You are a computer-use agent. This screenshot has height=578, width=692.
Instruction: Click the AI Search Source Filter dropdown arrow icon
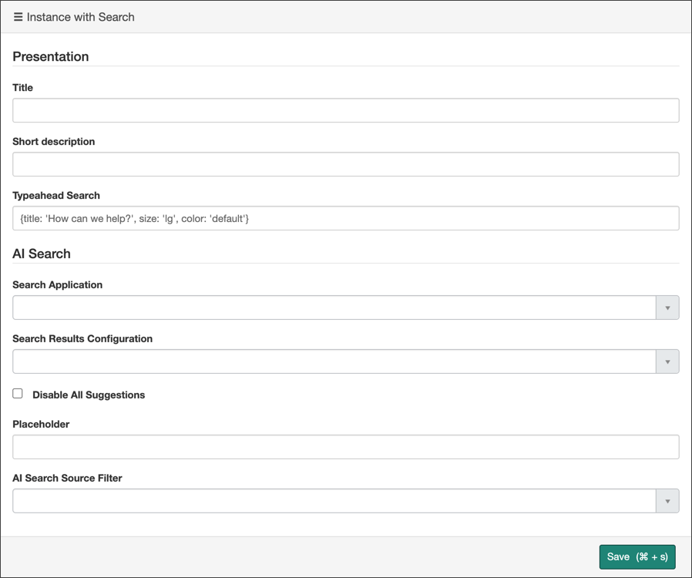click(667, 500)
